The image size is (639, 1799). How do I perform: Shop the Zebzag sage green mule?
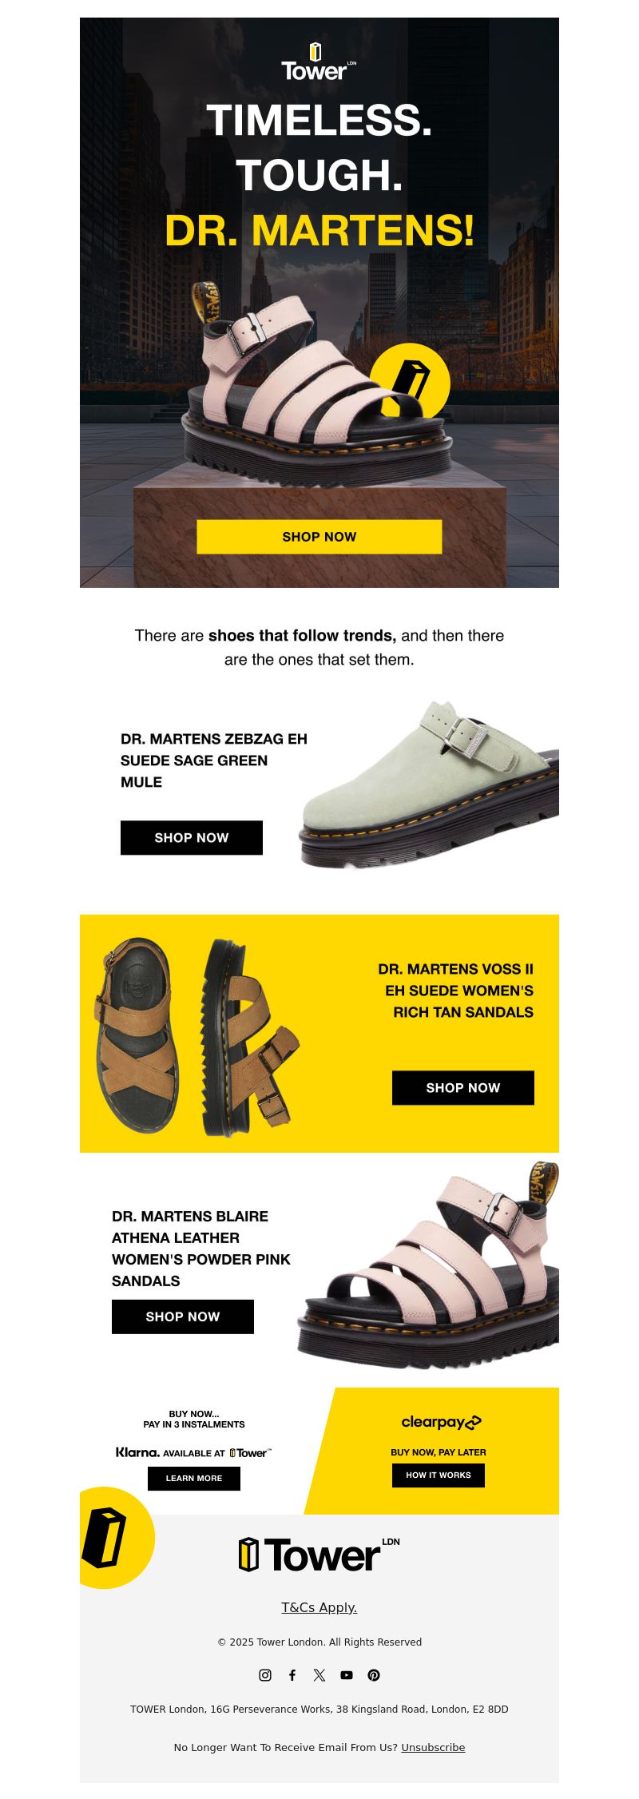[x=192, y=838]
